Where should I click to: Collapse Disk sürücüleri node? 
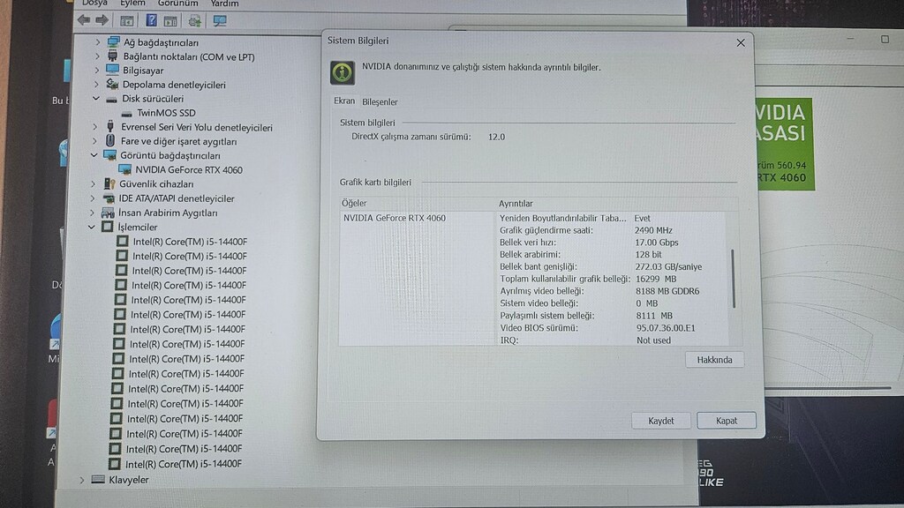pyautogui.click(x=96, y=99)
